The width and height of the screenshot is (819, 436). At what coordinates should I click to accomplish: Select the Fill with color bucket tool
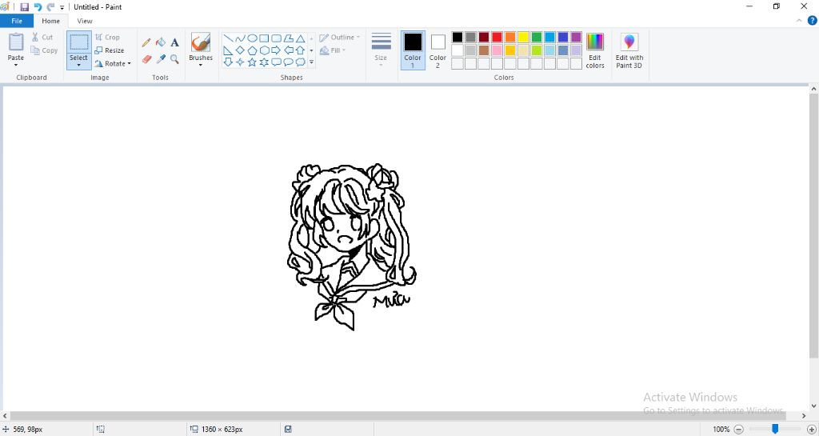point(161,42)
